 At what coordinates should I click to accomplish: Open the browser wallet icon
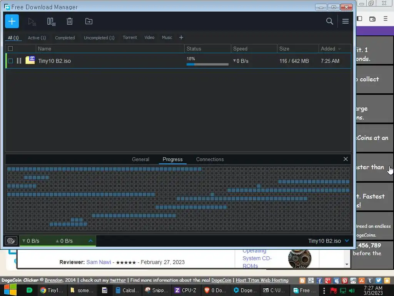[x=372, y=18]
